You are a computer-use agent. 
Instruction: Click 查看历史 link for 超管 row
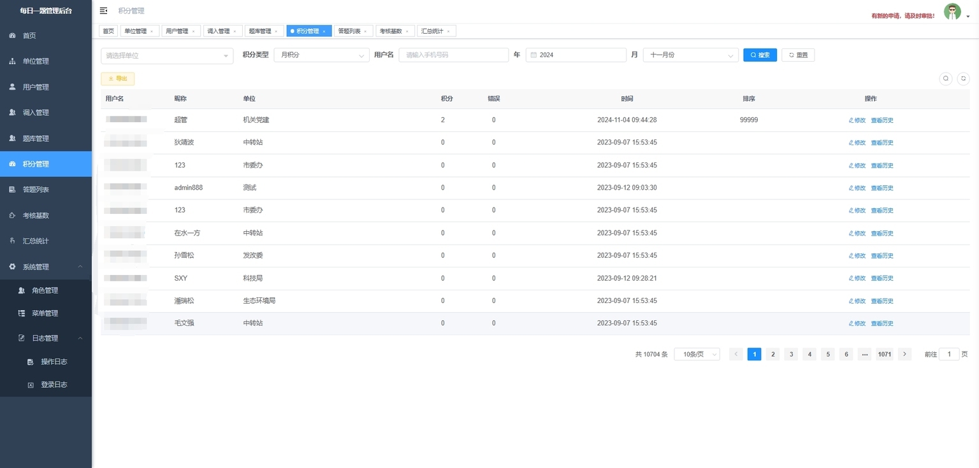pos(882,120)
